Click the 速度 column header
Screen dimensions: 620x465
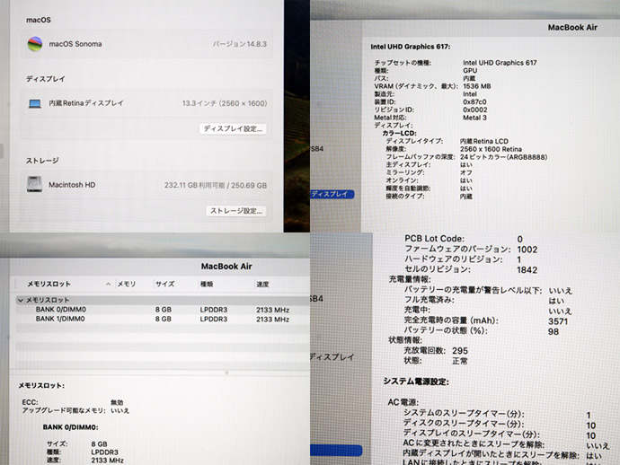pos(262,284)
